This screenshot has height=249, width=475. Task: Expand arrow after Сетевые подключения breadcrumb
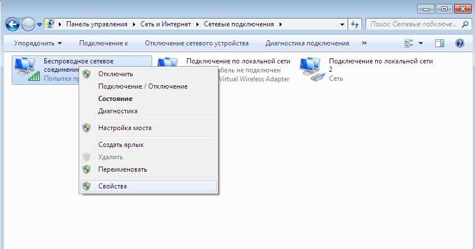pyautogui.click(x=281, y=24)
